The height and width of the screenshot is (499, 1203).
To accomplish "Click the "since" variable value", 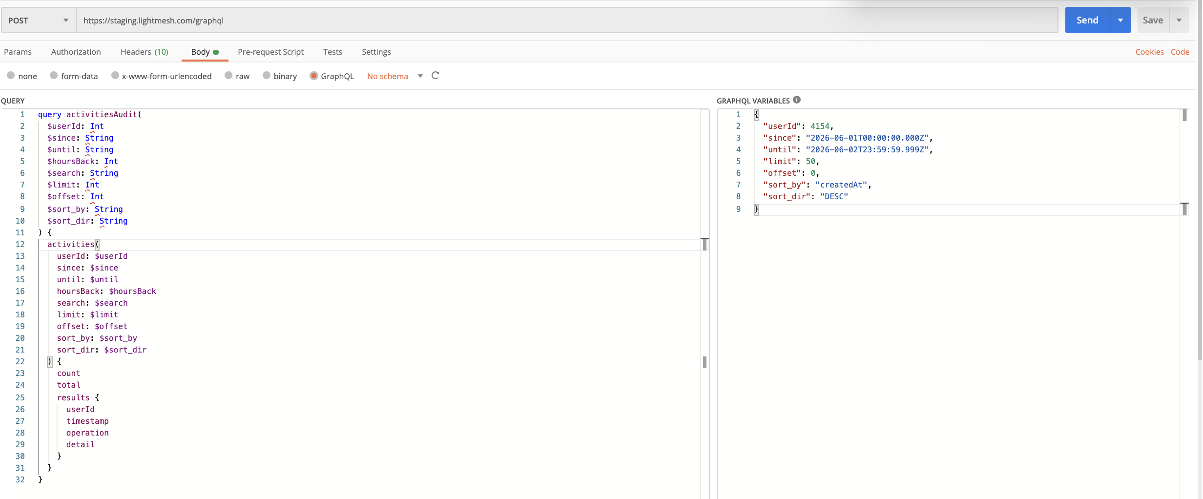I will [867, 138].
